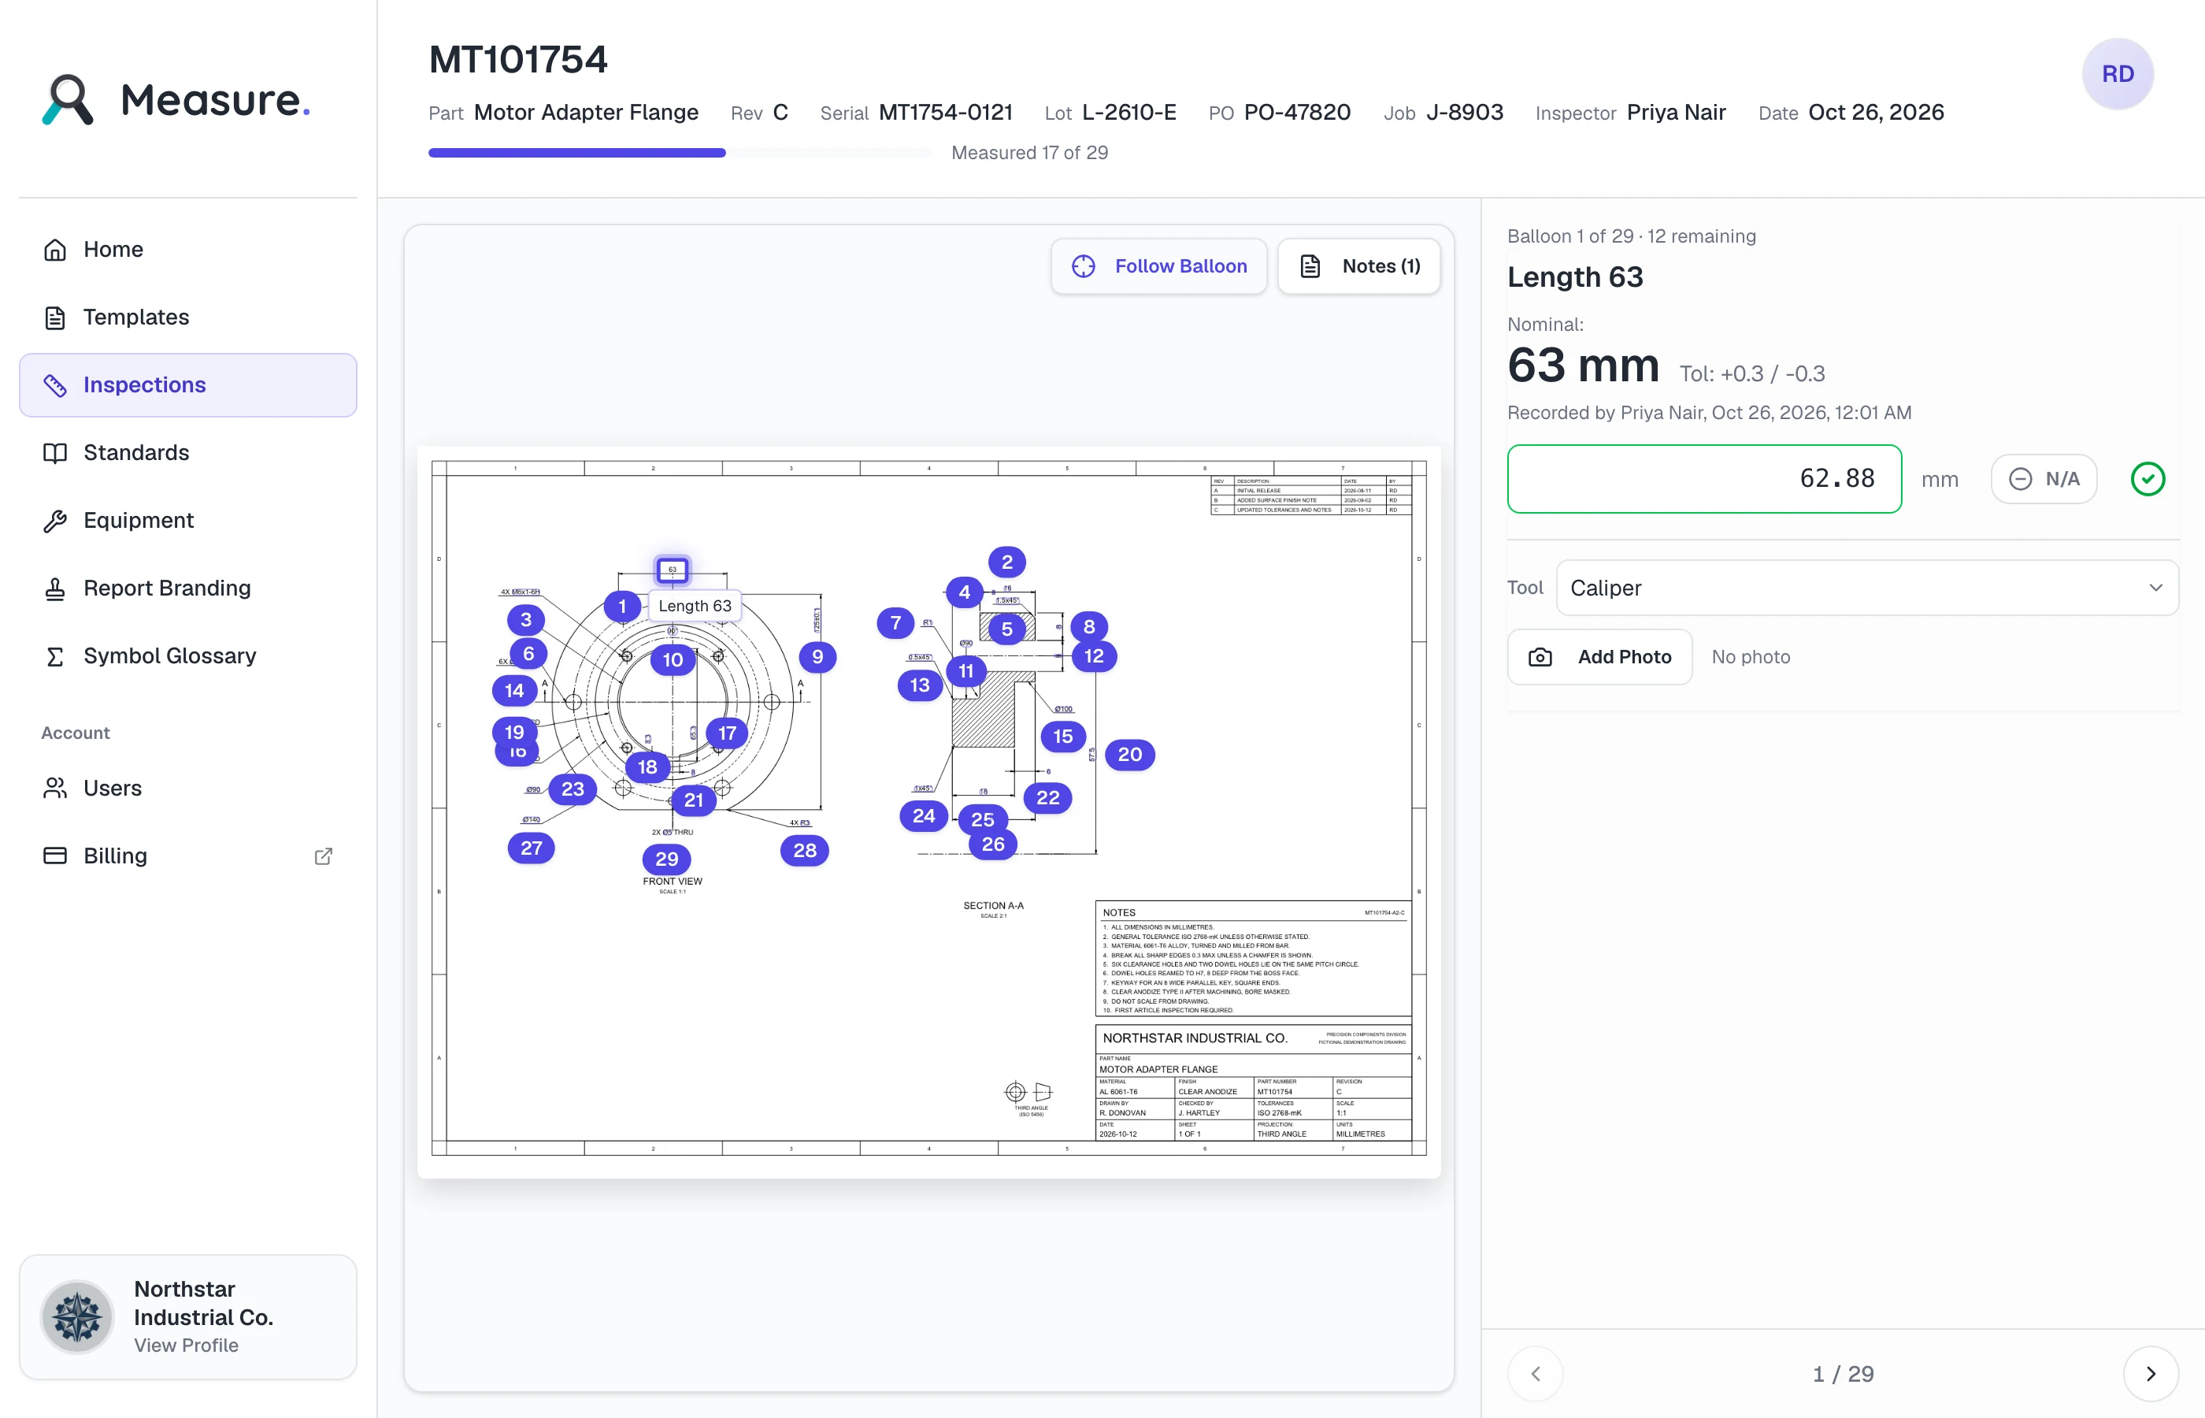The height and width of the screenshot is (1418, 2205).
Task: Click the Measure logo
Action: tap(176, 98)
